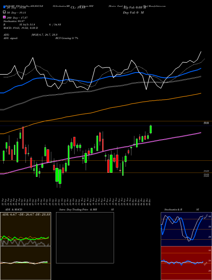The image size is (212, 280).
Task: Click the MunafaSutra.com watermark link in header
Action: 155,6
